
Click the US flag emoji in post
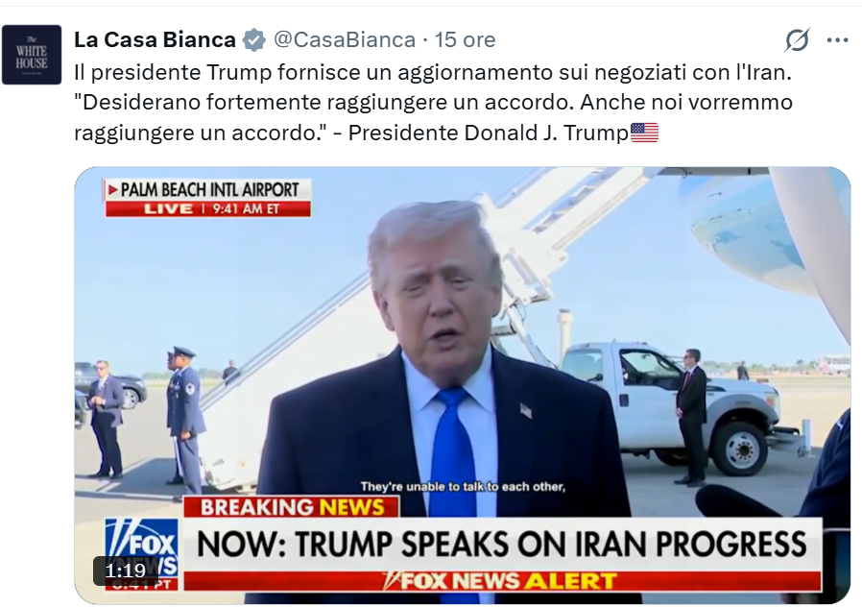pos(644,133)
